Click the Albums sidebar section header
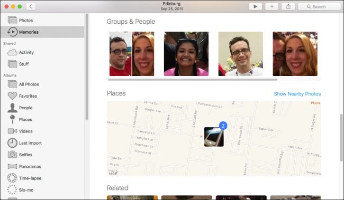This screenshot has height=200, width=344. (x=10, y=75)
